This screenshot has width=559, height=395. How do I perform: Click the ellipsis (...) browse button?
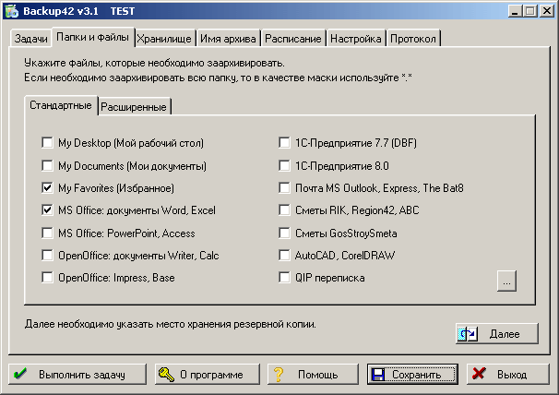[x=506, y=281]
